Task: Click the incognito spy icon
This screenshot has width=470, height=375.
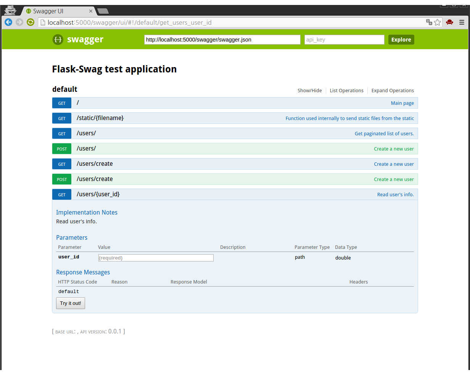Action: tap(10, 10)
